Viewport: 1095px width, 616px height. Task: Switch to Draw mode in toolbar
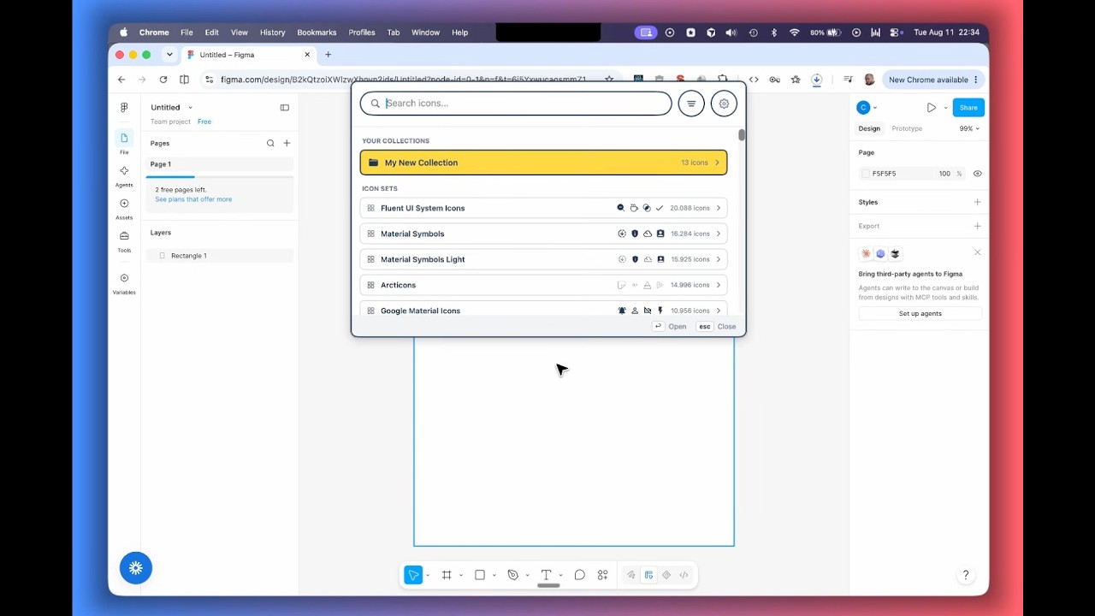(631, 575)
